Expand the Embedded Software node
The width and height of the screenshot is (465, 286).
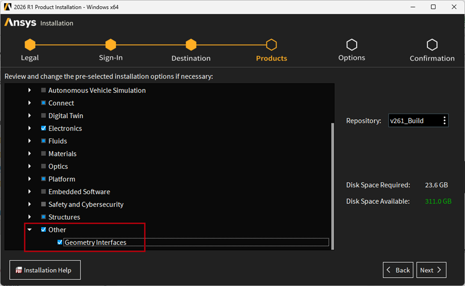point(29,192)
